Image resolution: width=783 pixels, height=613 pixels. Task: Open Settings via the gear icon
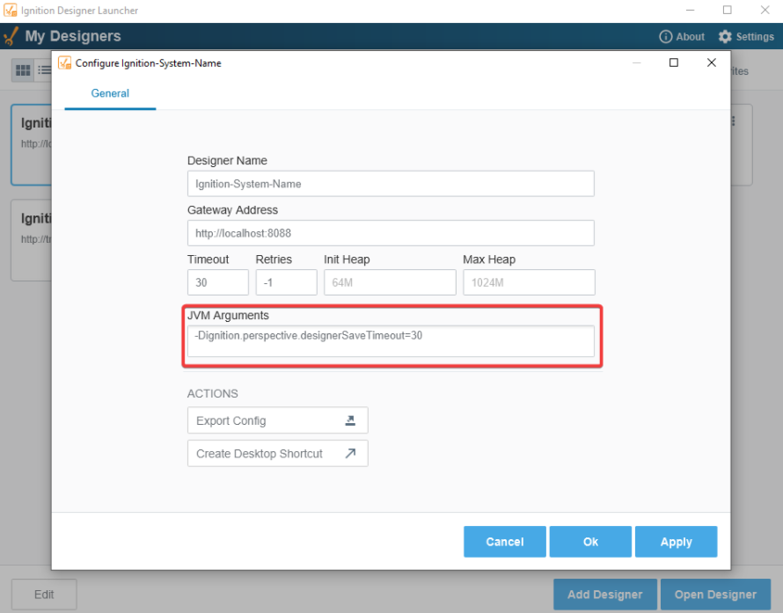725,36
